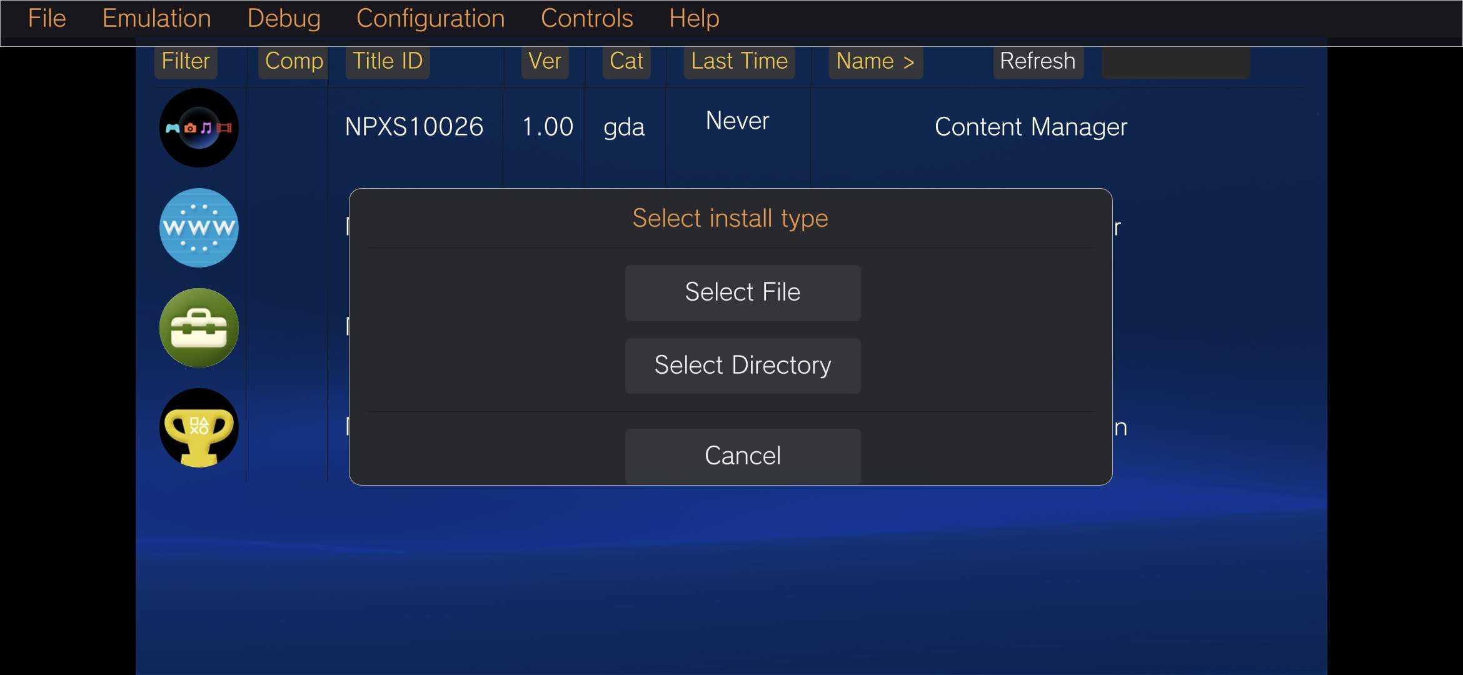Sort by Title ID column header
1463x675 pixels.
388,61
